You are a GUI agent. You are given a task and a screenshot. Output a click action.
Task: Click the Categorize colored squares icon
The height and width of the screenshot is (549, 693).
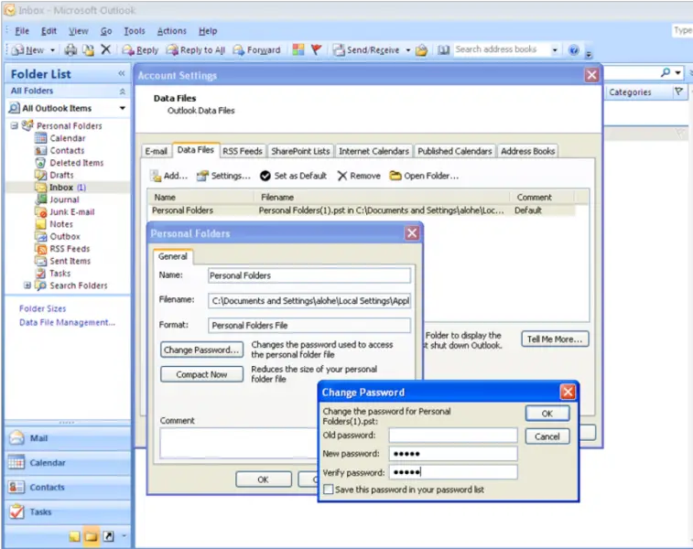[298, 50]
